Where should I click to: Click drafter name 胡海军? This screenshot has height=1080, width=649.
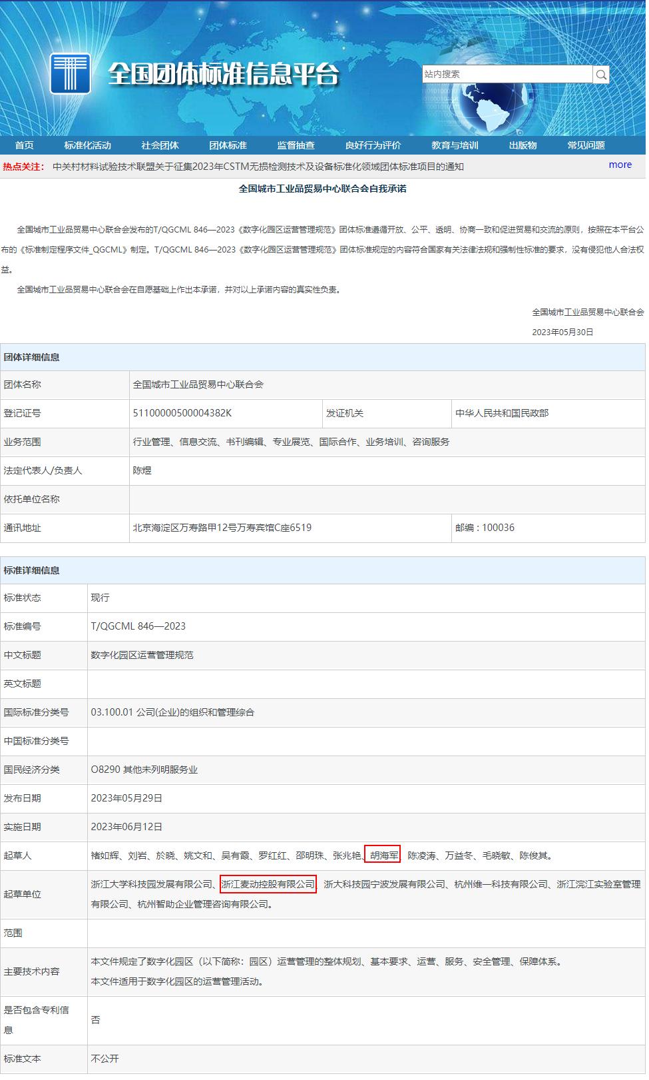pyautogui.click(x=383, y=855)
